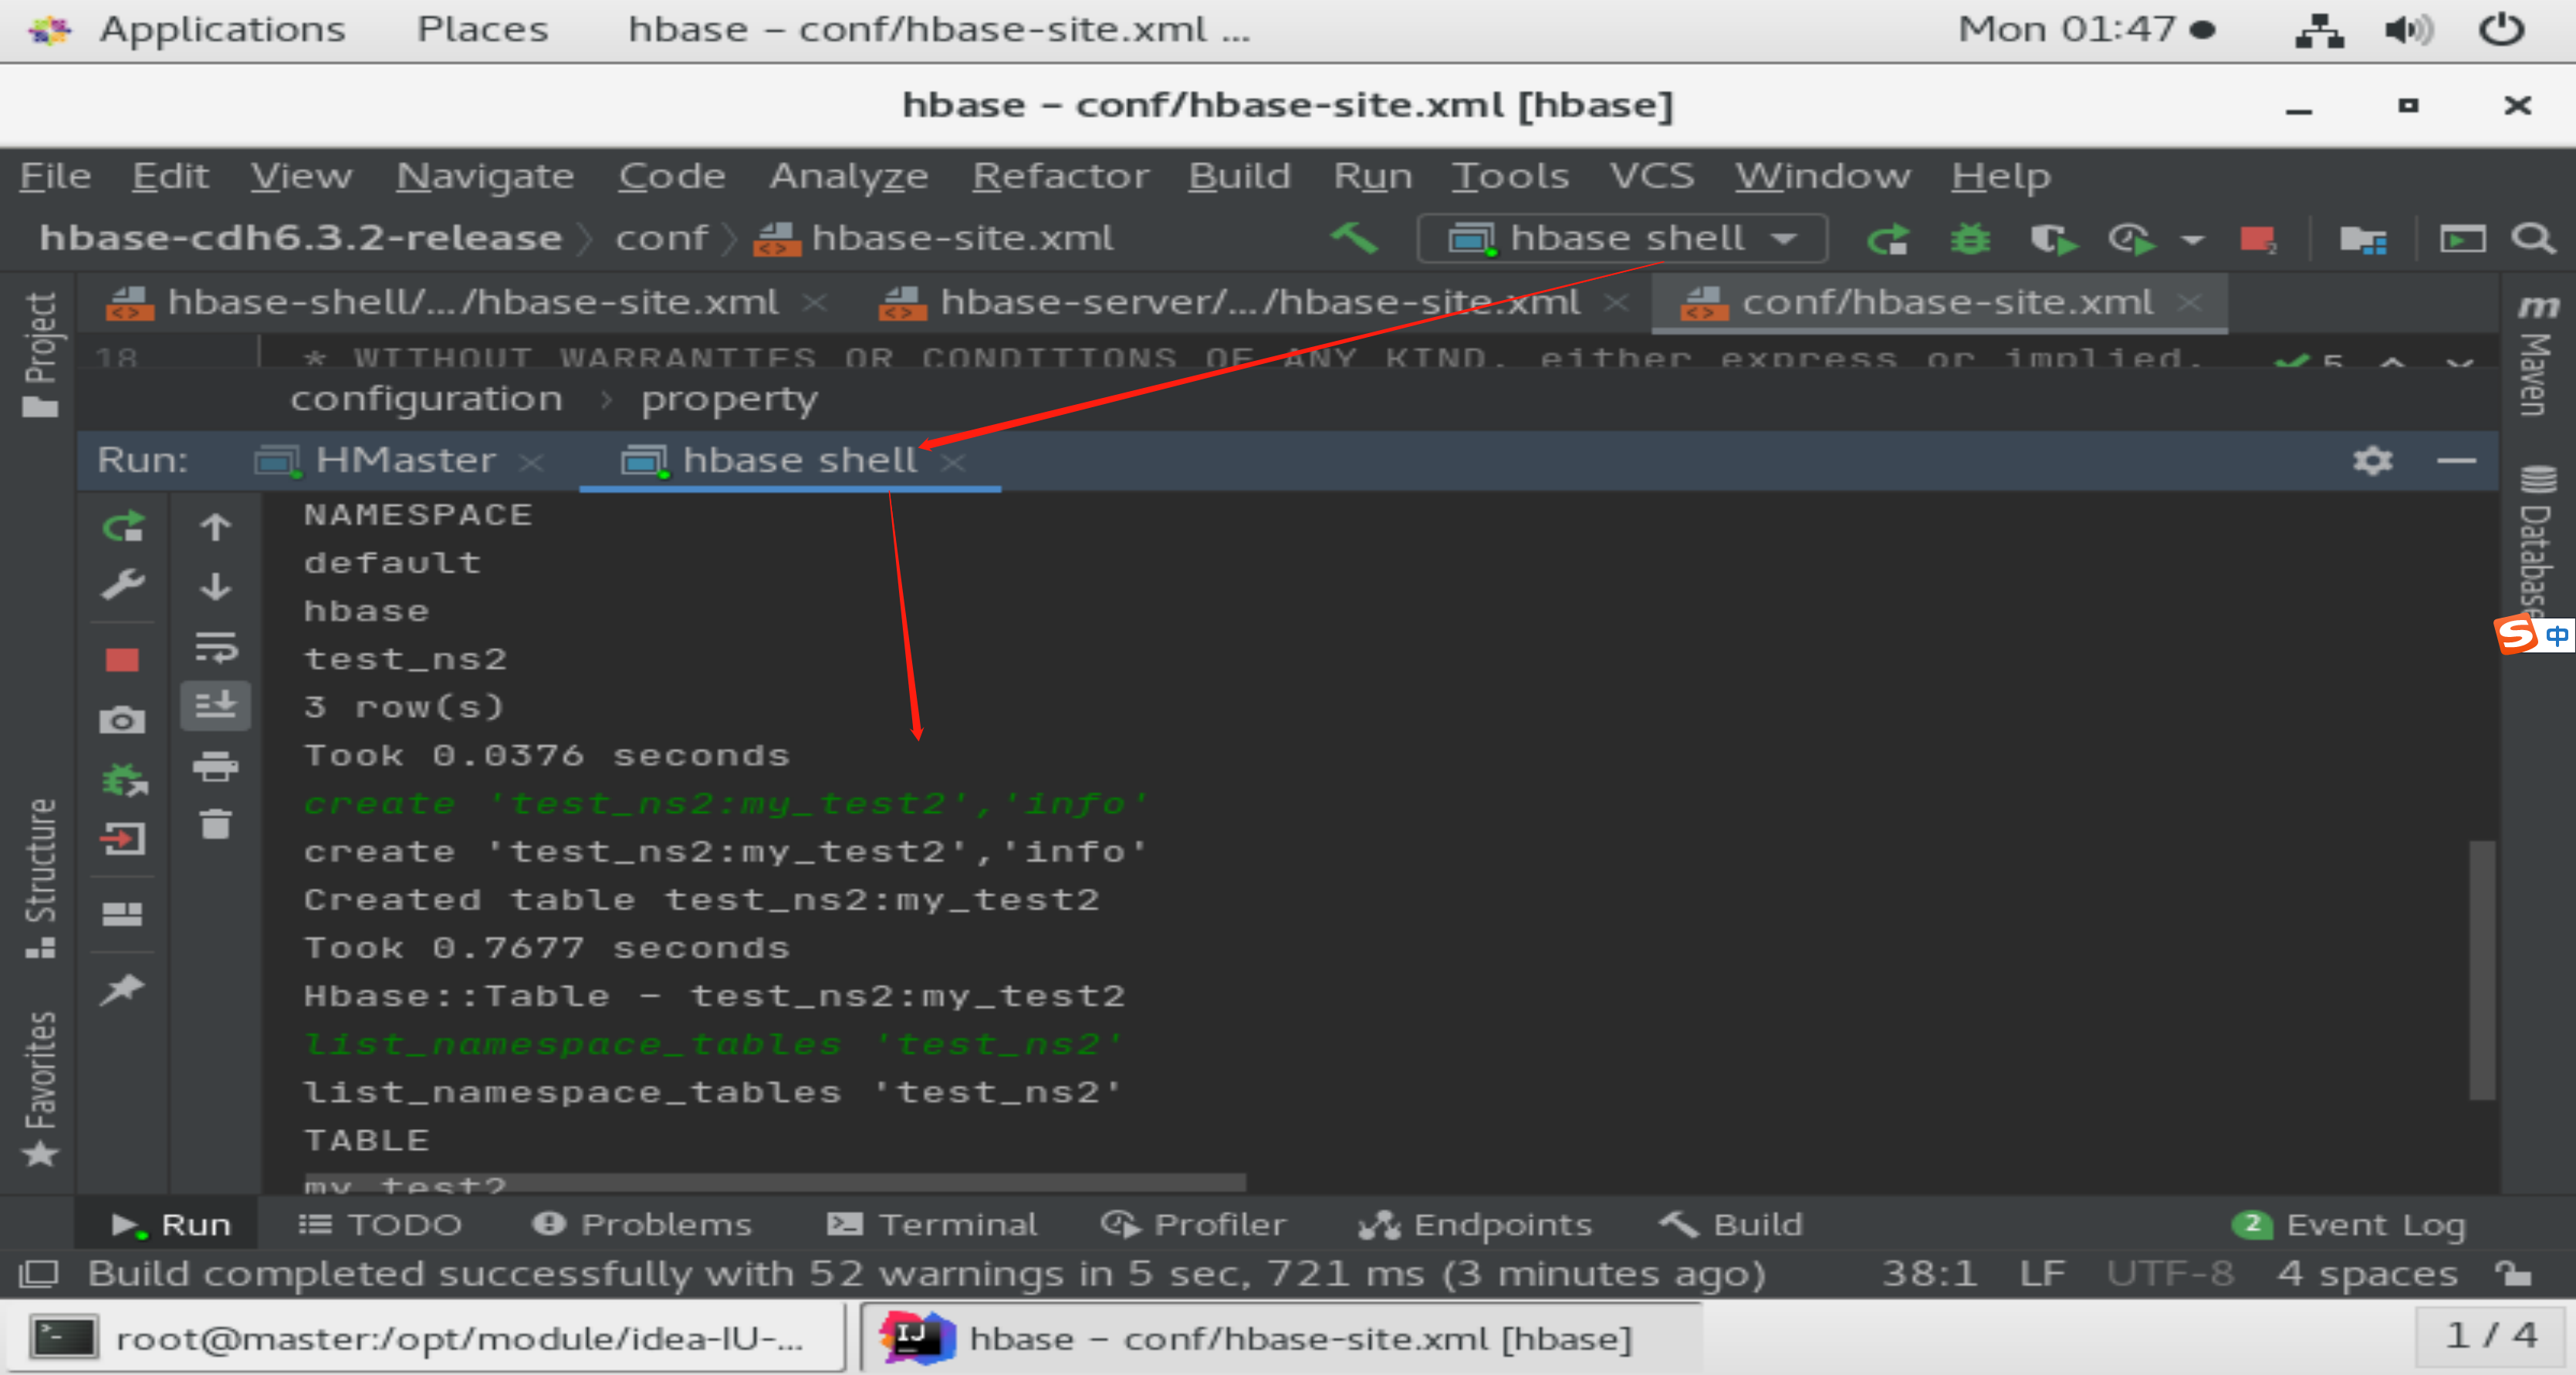Viewport: 2576px width, 1375px height.
Task: Toggle scroll to end of console
Action: tap(215, 706)
